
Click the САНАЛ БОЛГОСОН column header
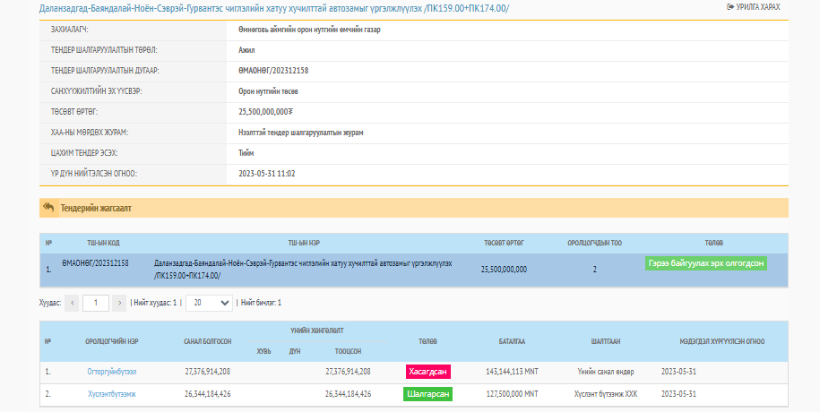coord(208,341)
